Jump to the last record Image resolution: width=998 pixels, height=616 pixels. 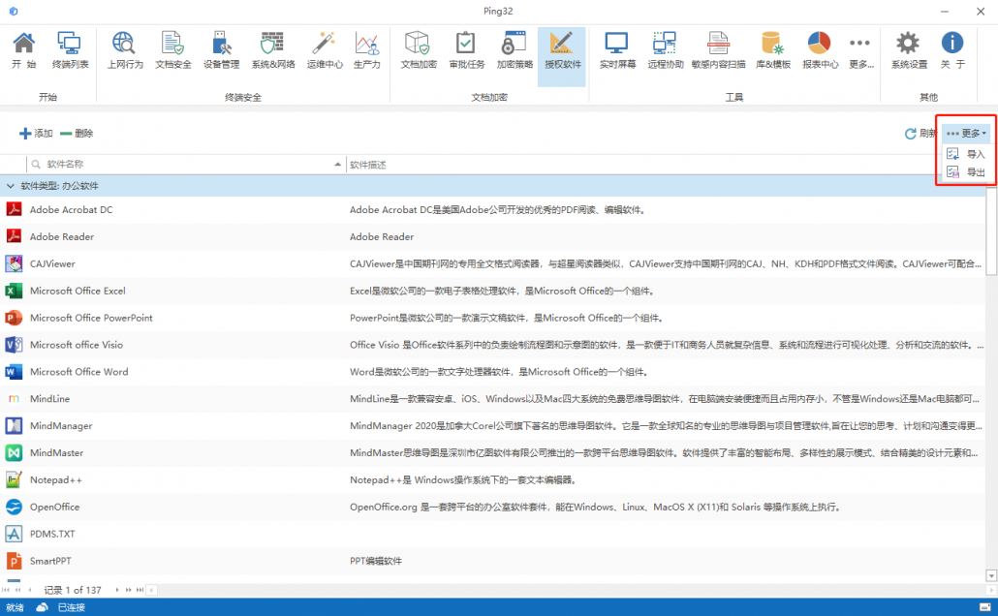tap(140, 590)
